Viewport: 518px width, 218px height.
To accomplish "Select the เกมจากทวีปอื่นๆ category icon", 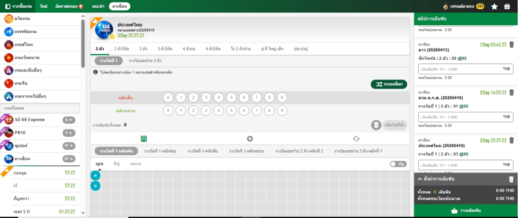I will [x=9, y=97].
